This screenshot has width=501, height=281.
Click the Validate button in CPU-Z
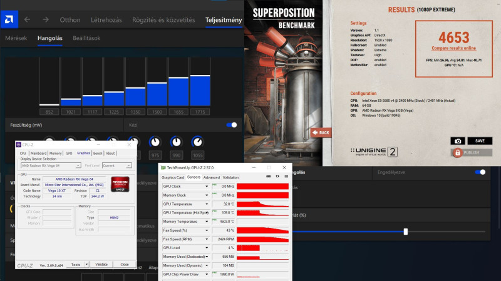pos(101,264)
